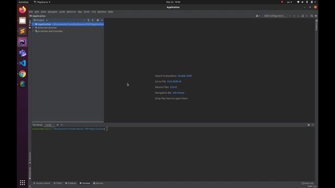
Task: Expand Scratches and Consoles node
Action: point(33,31)
